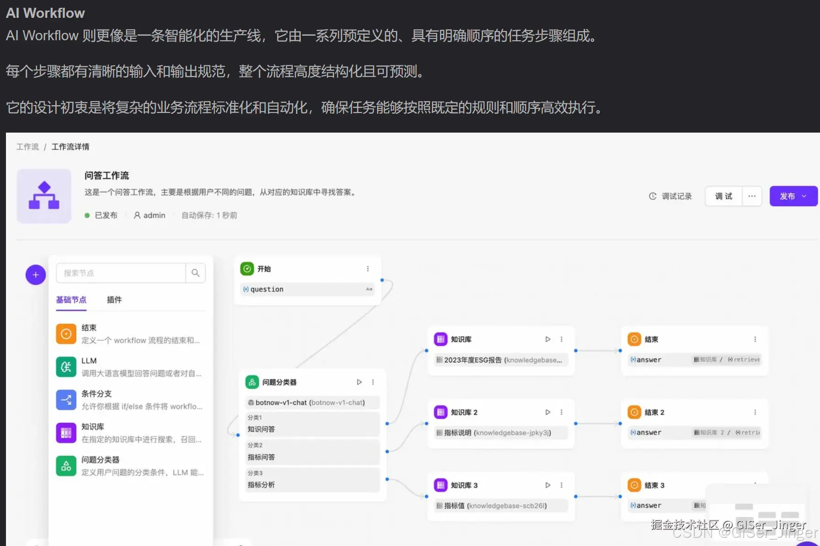Image resolution: width=820 pixels, height=546 pixels.
Task: Click the workflow avatar icon at top left
Action: click(43, 196)
